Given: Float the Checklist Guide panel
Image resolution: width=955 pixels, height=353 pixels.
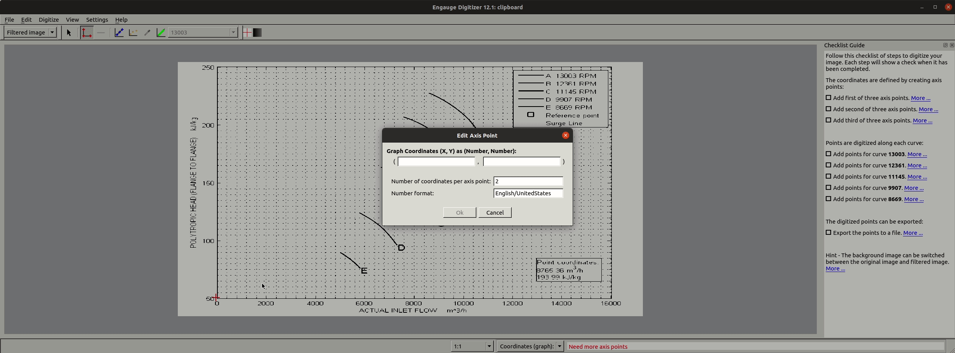Looking at the screenshot, I should (945, 45).
